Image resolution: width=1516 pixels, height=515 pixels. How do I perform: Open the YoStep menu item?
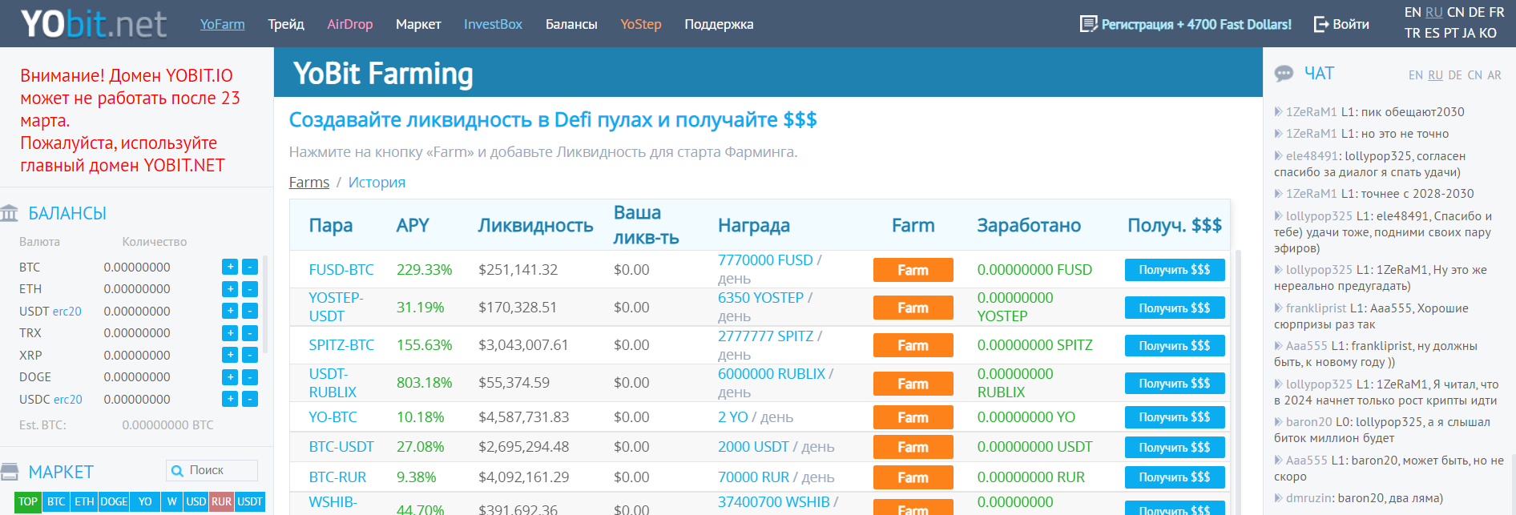(641, 24)
